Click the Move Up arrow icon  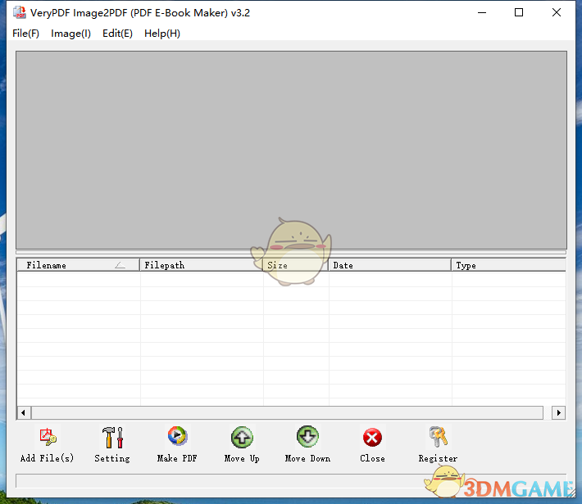(242, 437)
